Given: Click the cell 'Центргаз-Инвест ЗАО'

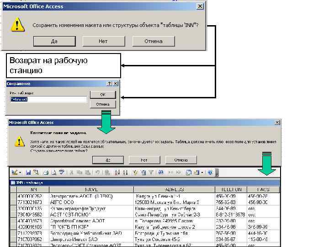Looking at the screenshot, I should point(91,239).
